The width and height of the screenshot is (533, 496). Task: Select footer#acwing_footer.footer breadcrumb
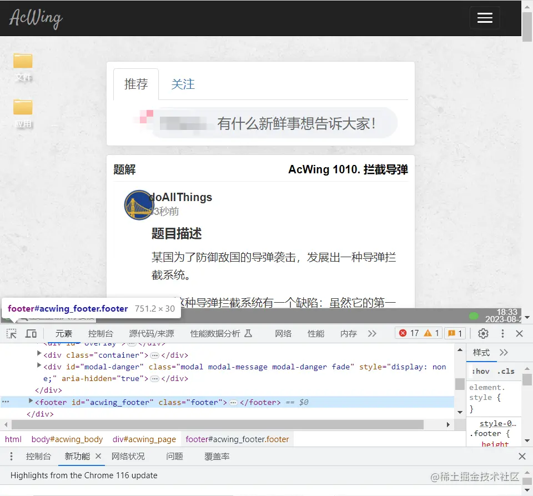tap(237, 439)
